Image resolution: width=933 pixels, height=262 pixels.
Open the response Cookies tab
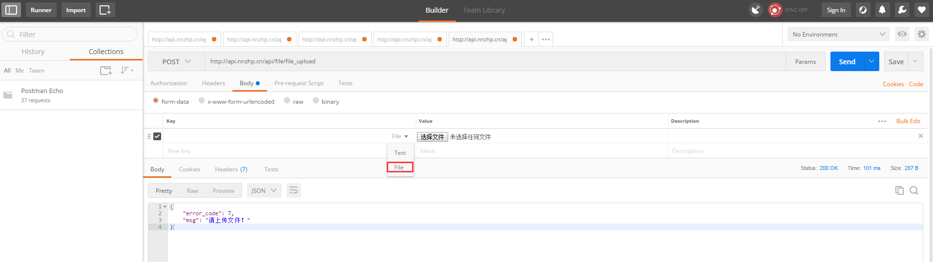click(x=189, y=169)
